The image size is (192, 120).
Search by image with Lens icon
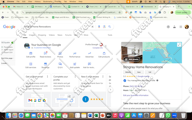coord(104,27)
